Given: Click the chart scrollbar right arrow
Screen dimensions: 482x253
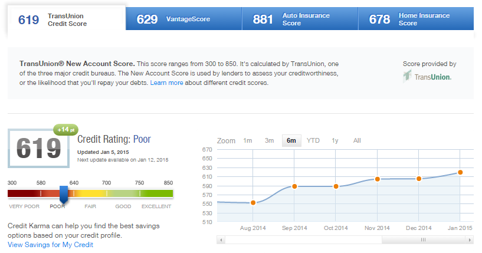Looking at the screenshot, I should click(x=470, y=240).
